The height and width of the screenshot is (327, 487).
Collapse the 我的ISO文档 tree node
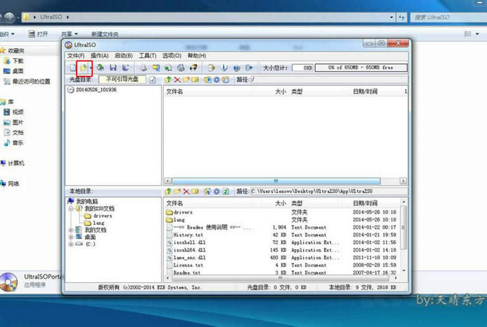[x=71, y=208]
